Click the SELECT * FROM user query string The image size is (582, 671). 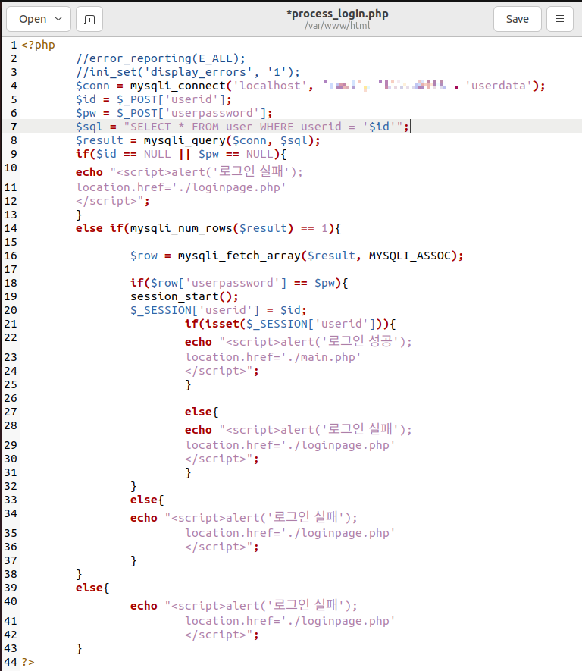(x=263, y=127)
